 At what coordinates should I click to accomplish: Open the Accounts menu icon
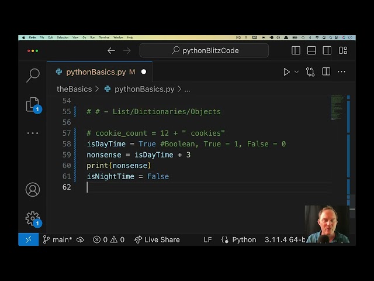pos(33,190)
